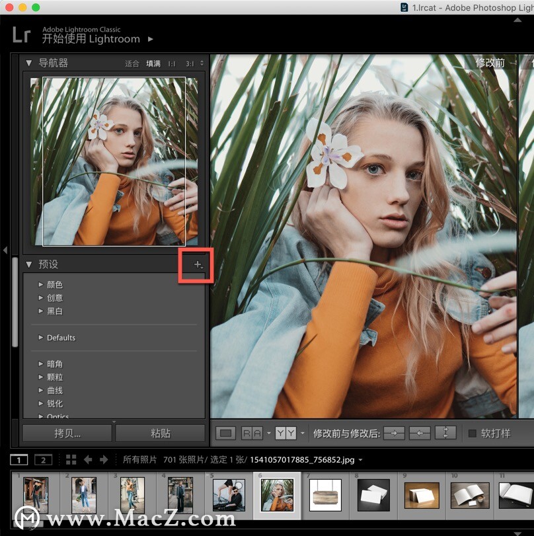Enable the 软打样 soft proofing checkbox
This screenshot has width=534, height=536.
(473, 434)
